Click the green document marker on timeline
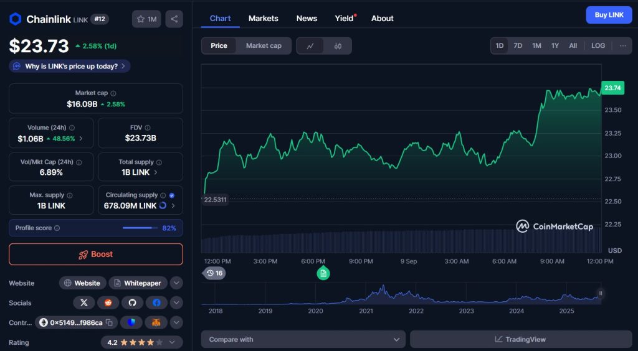The width and height of the screenshot is (638, 351). (323, 273)
